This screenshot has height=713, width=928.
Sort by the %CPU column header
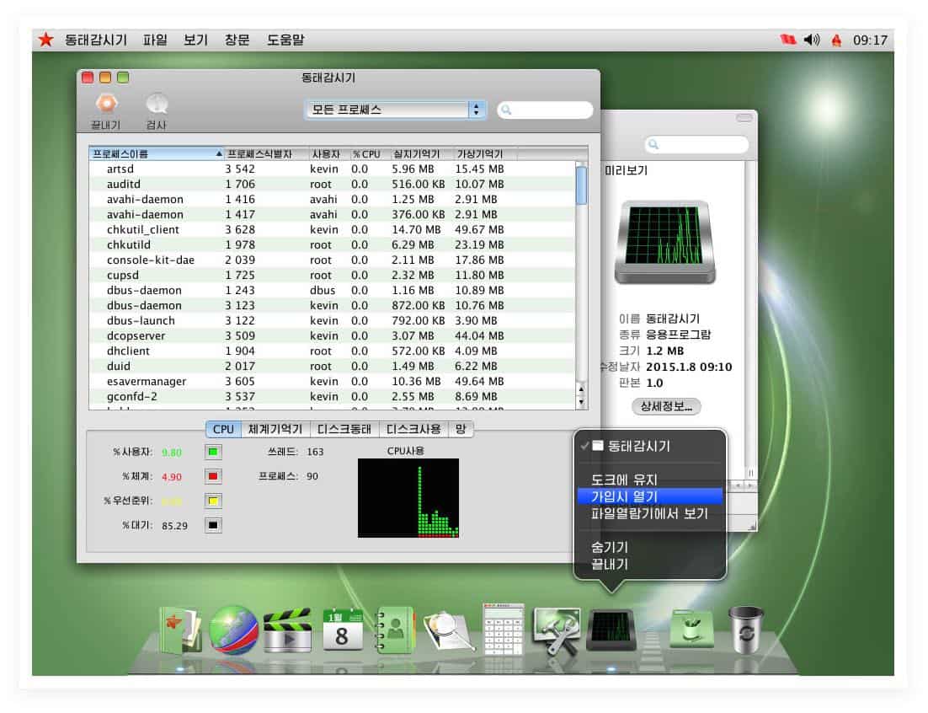pos(369,154)
